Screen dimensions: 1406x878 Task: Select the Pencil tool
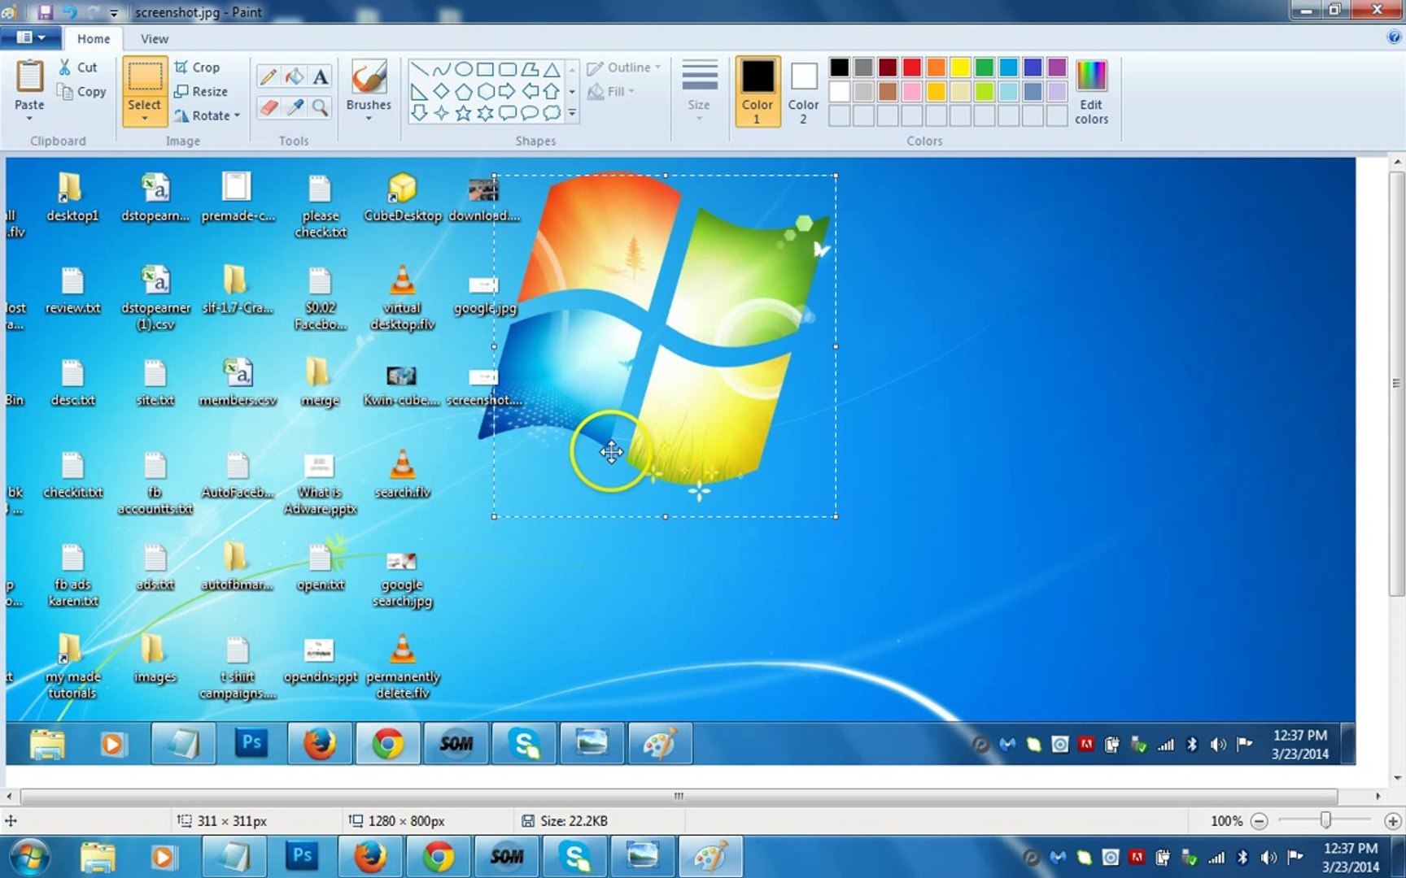268,77
